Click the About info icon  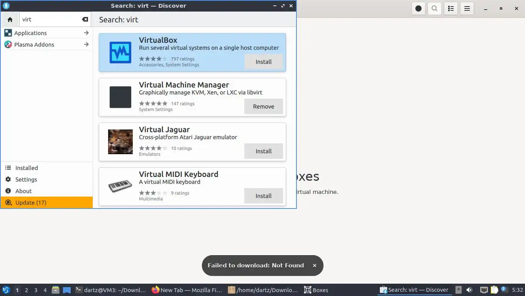point(8,191)
